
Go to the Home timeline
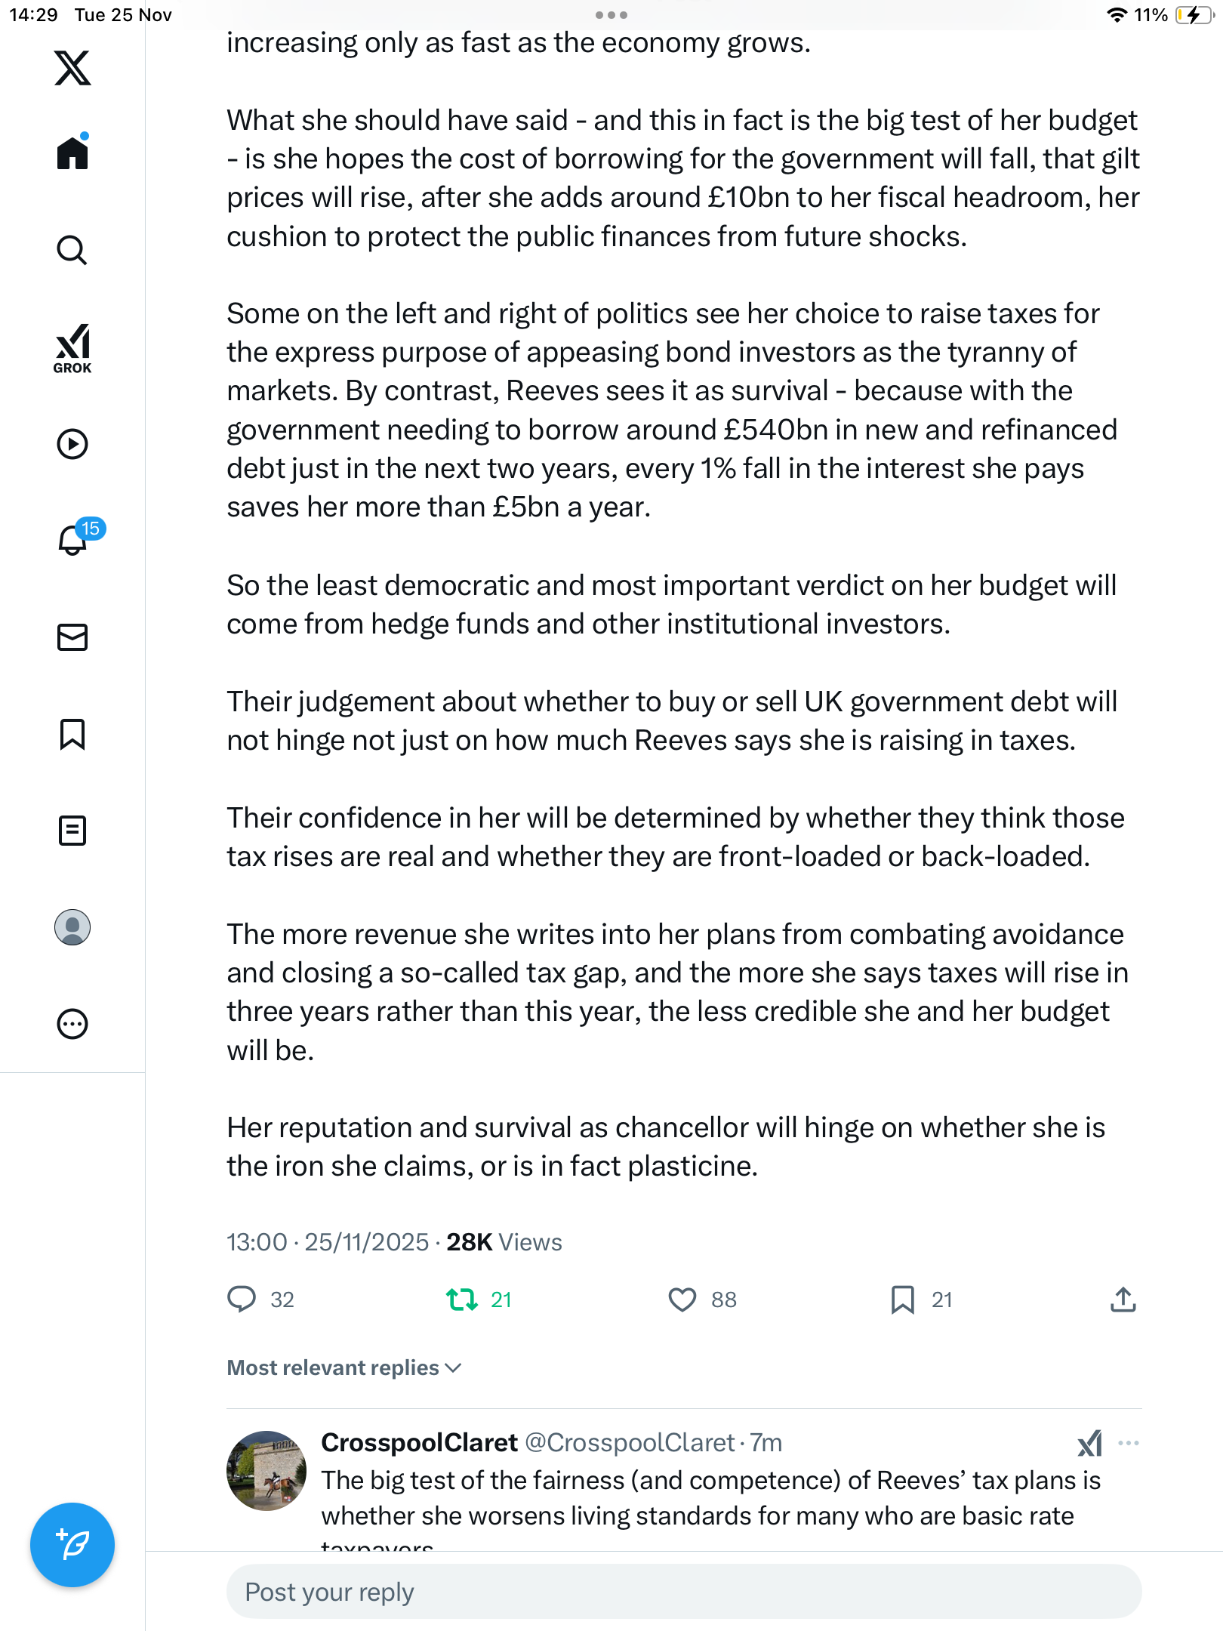click(x=72, y=153)
